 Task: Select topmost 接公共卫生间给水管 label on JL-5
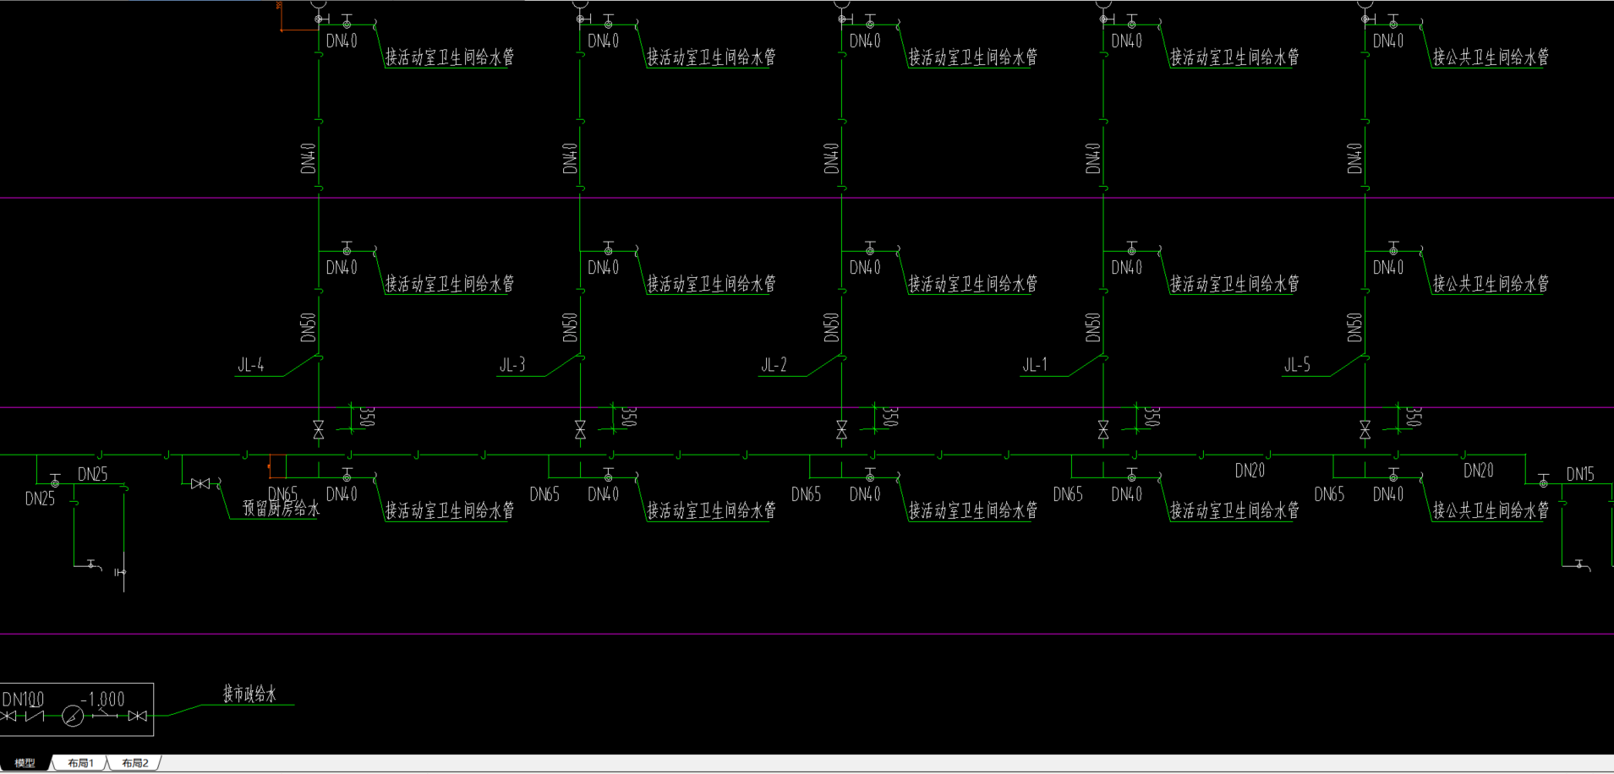coord(1491,57)
